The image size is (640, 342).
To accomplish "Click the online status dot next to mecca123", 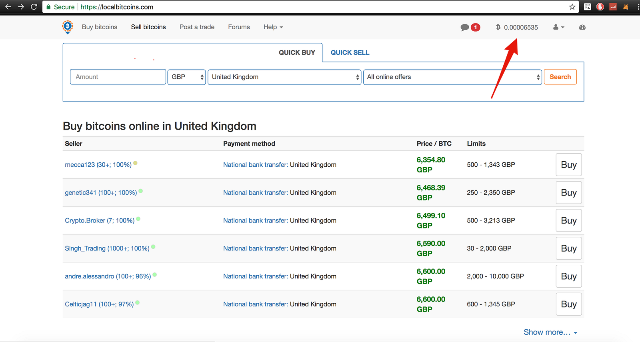I will [x=135, y=163].
